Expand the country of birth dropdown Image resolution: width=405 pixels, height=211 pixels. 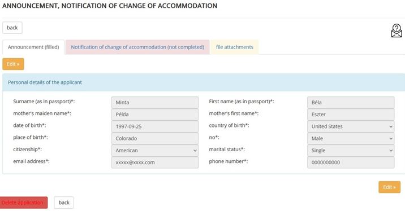click(351, 126)
